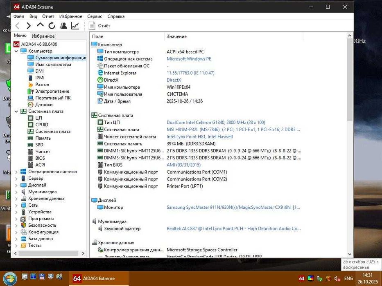Screen dimensions: 382x286
Task: Open the Файл menu
Action: [x=19, y=16]
